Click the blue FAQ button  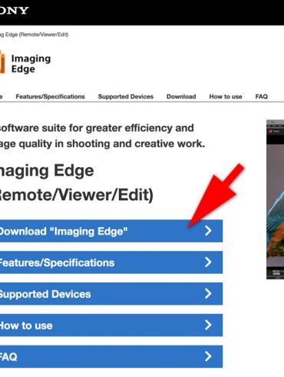(111, 357)
